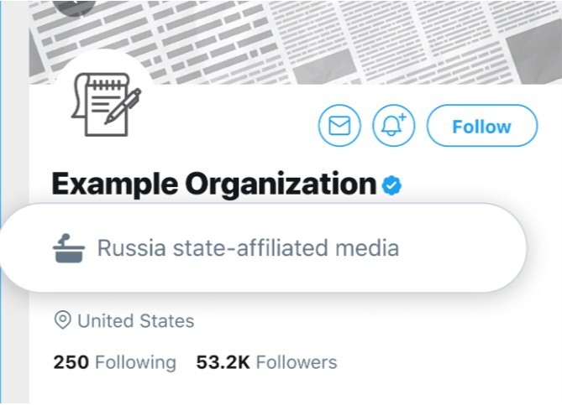Click the location pin icon
562x405 pixels.
coord(62,319)
